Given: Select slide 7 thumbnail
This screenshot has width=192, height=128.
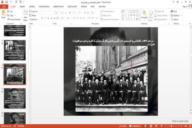Looking at the screenshot, I should [15, 98].
